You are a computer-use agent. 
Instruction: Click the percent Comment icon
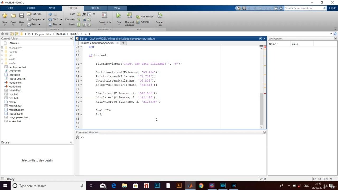pos(79,19)
